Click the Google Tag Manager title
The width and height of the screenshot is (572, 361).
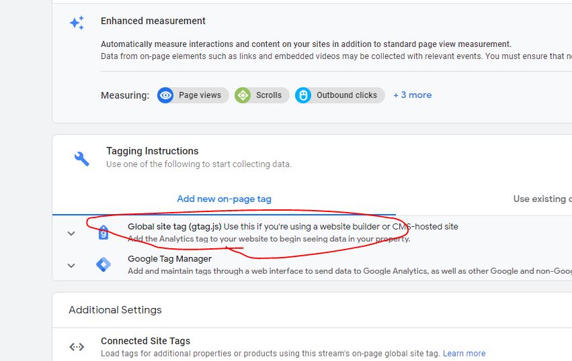point(169,258)
